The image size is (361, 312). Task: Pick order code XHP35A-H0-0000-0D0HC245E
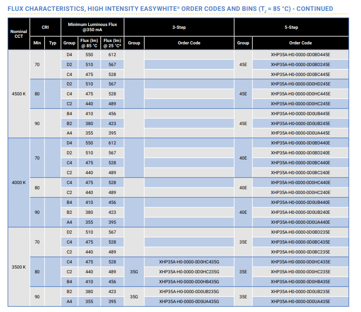(300, 104)
